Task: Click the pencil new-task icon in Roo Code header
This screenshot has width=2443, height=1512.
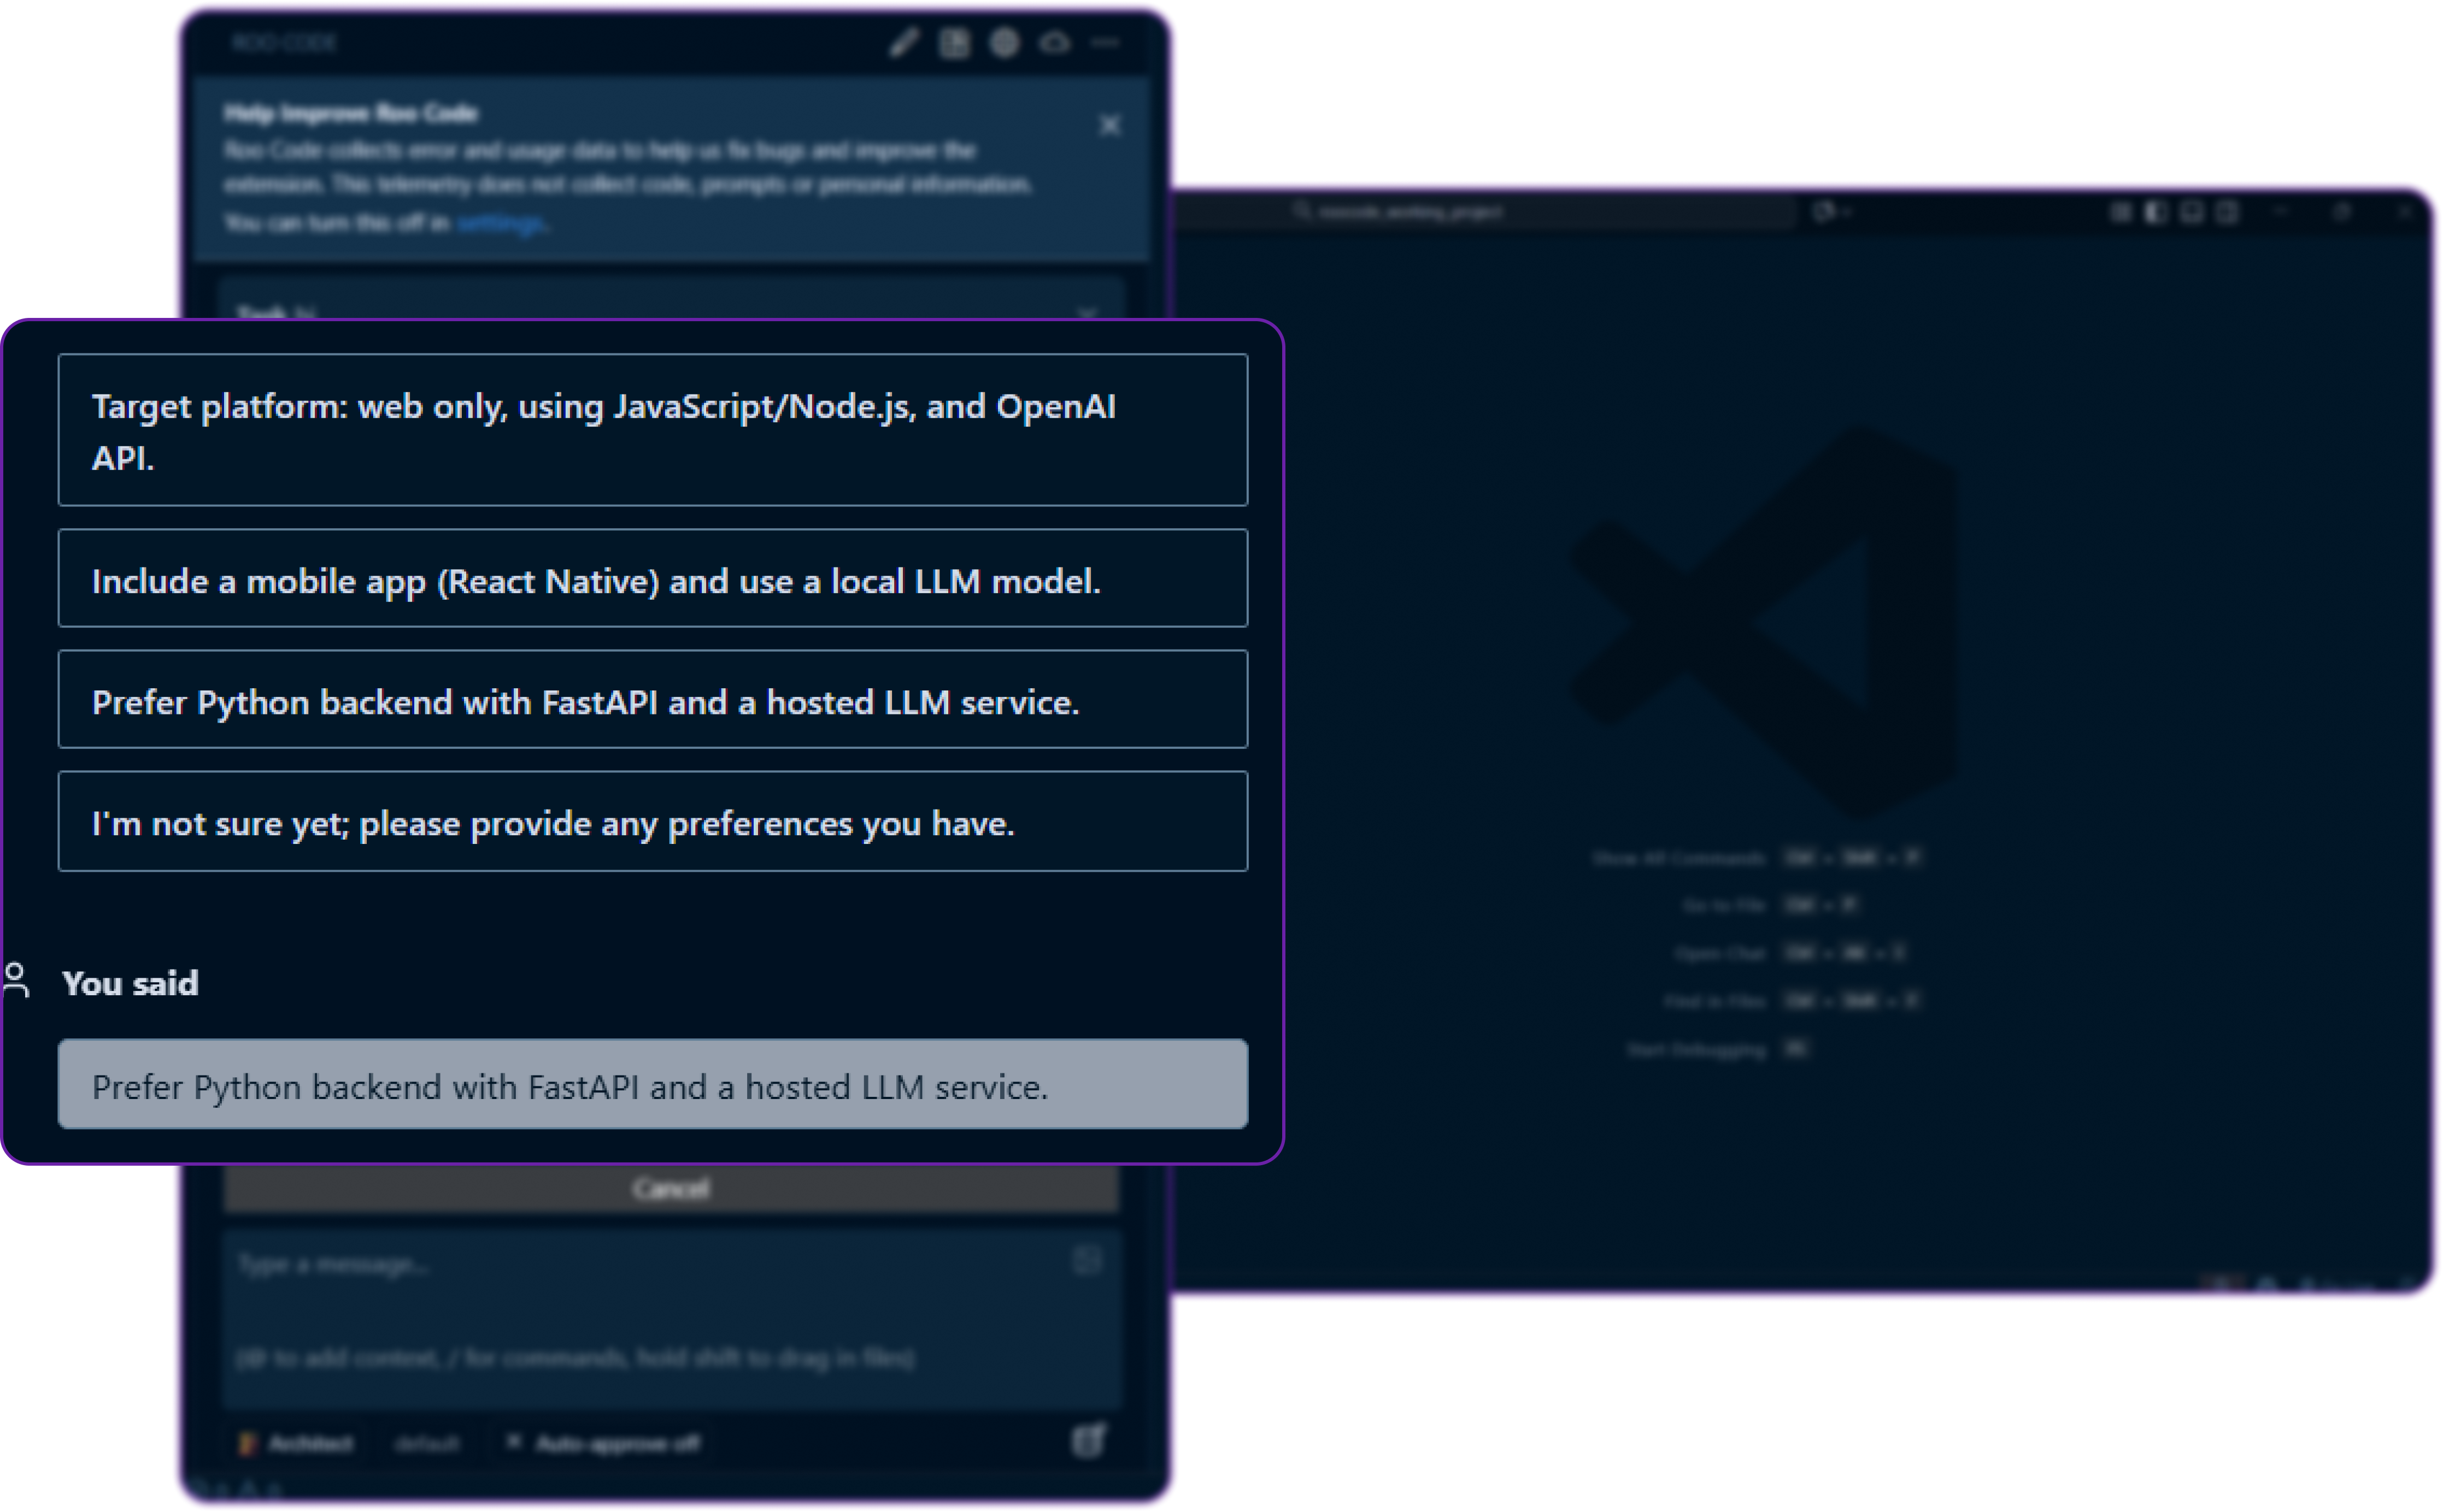Action: pyautogui.click(x=903, y=43)
